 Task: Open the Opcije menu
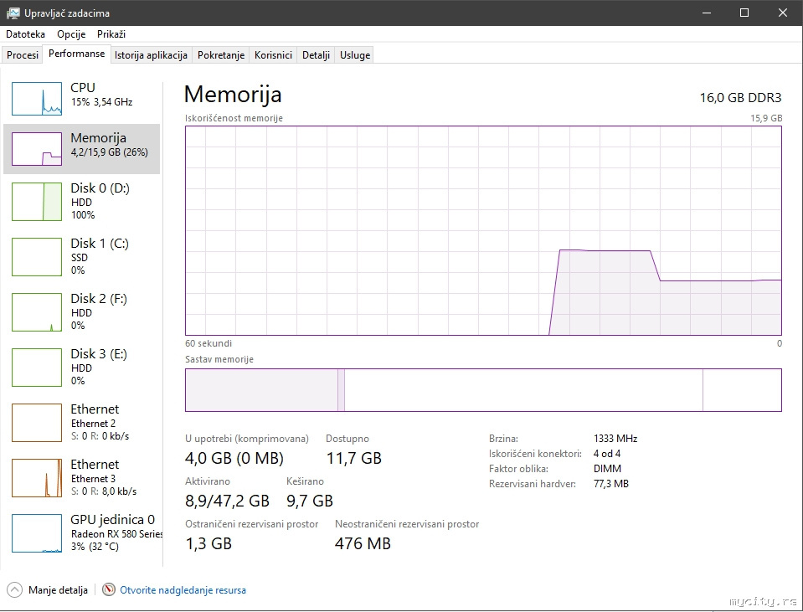(x=71, y=34)
